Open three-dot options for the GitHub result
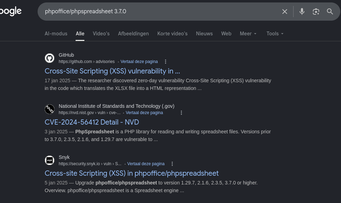This screenshot has height=203, width=341. [166, 62]
